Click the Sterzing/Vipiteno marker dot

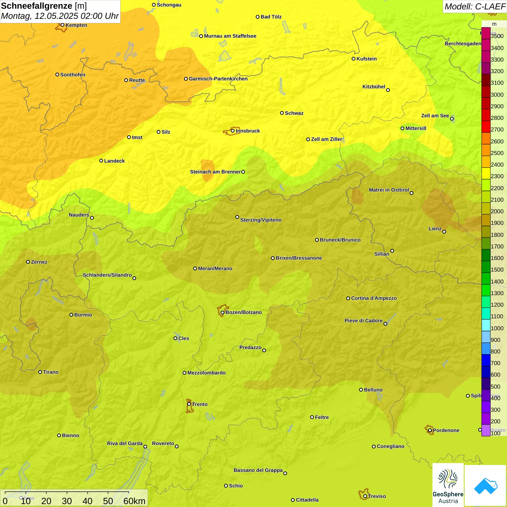pyautogui.click(x=237, y=217)
